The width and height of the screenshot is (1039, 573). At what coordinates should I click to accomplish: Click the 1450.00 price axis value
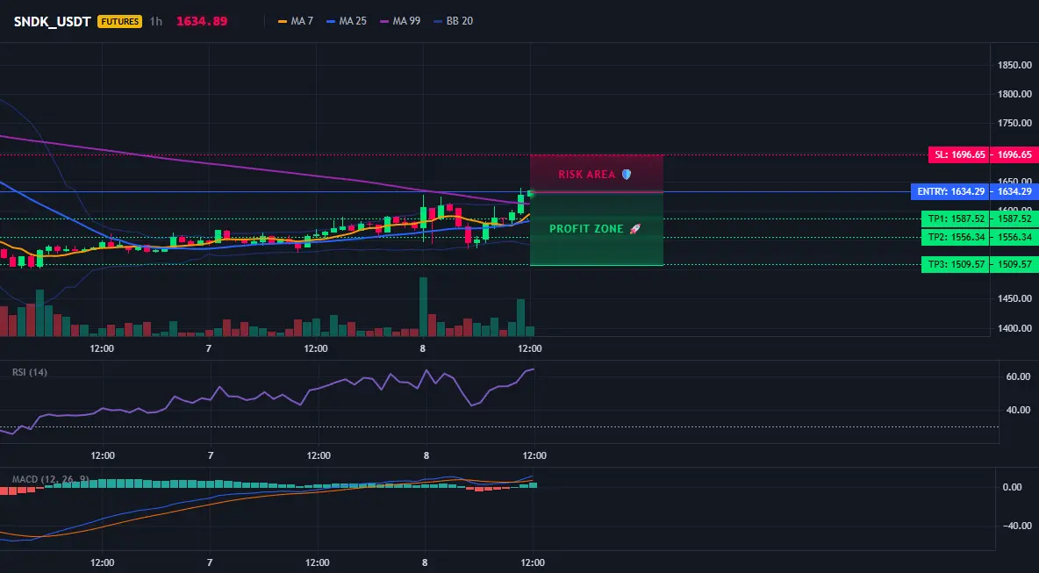pos(1014,298)
